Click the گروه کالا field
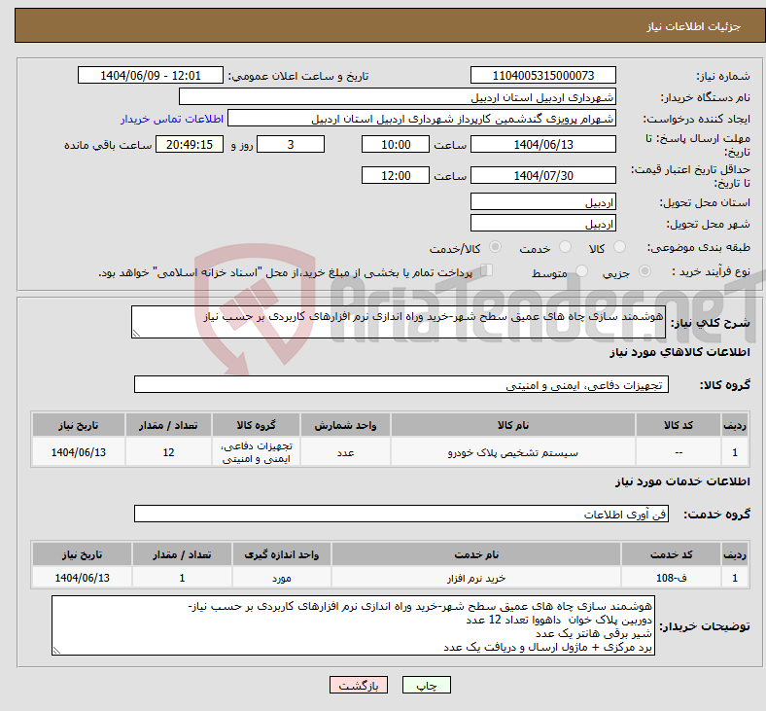Image resolution: width=766 pixels, height=711 pixels. pyautogui.click(x=401, y=384)
